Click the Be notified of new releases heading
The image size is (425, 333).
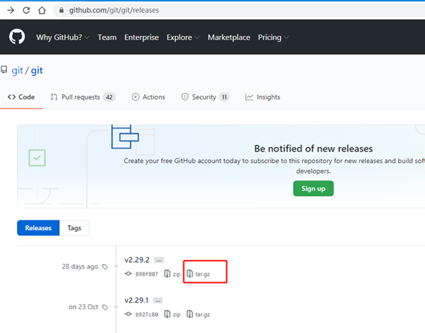(x=313, y=149)
